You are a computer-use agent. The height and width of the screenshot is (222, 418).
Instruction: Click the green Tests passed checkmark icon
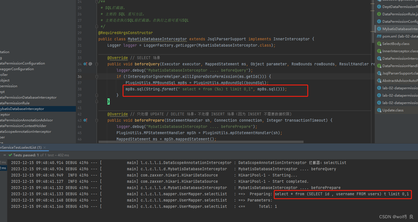(x=10, y=155)
